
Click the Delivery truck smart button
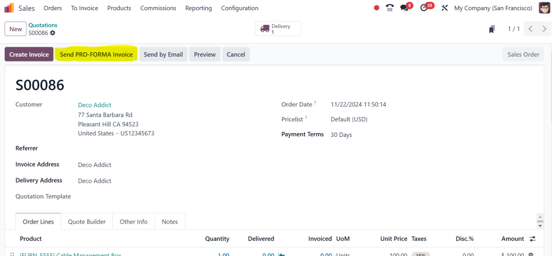278,29
